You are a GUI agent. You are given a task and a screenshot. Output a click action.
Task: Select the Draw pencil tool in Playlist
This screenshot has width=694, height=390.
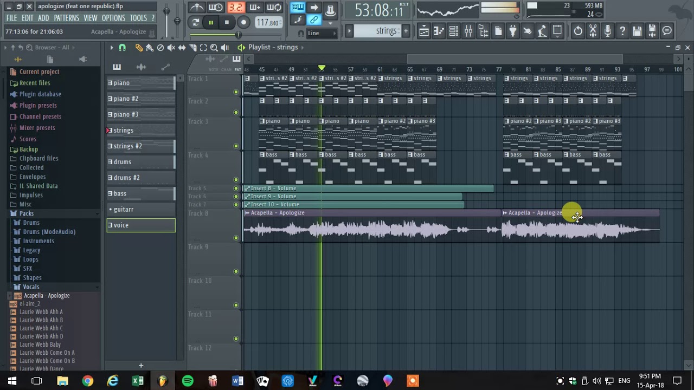pyautogui.click(x=139, y=48)
